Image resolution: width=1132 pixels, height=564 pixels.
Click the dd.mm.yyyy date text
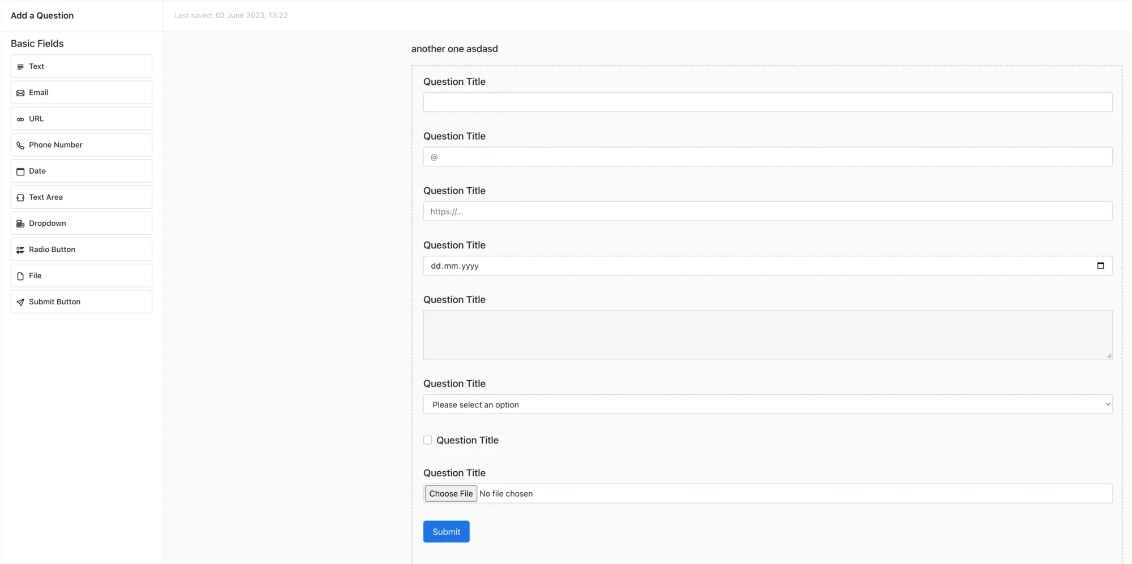[x=455, y=266]
